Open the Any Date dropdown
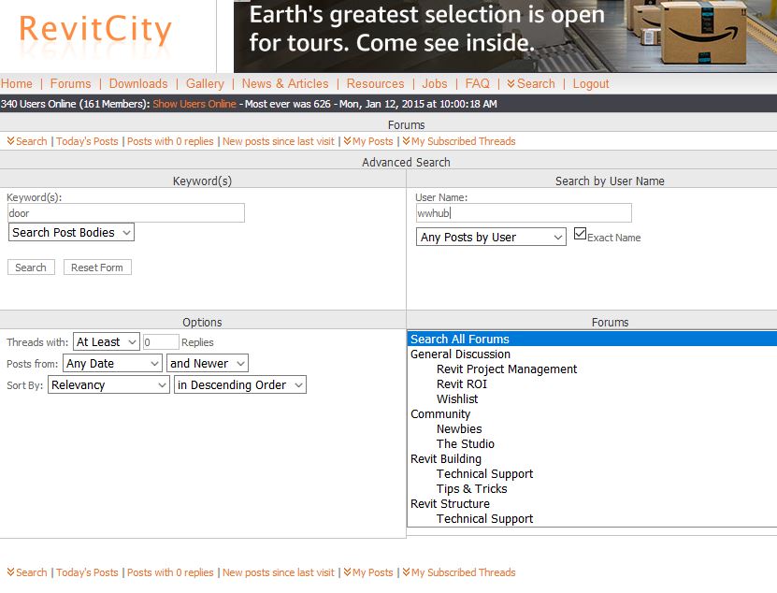The width and height of the screenshot is (777, 593). click(112, 363)
